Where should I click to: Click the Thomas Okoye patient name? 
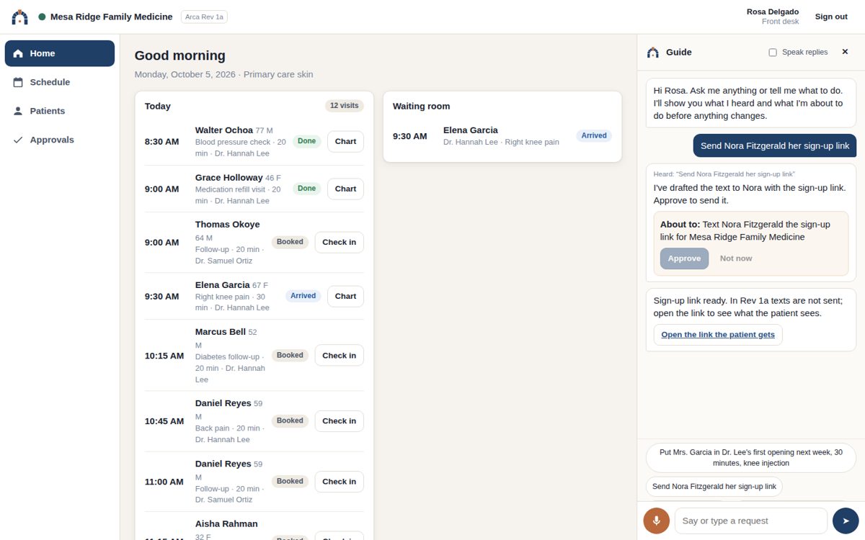click(x=227, y=225)
